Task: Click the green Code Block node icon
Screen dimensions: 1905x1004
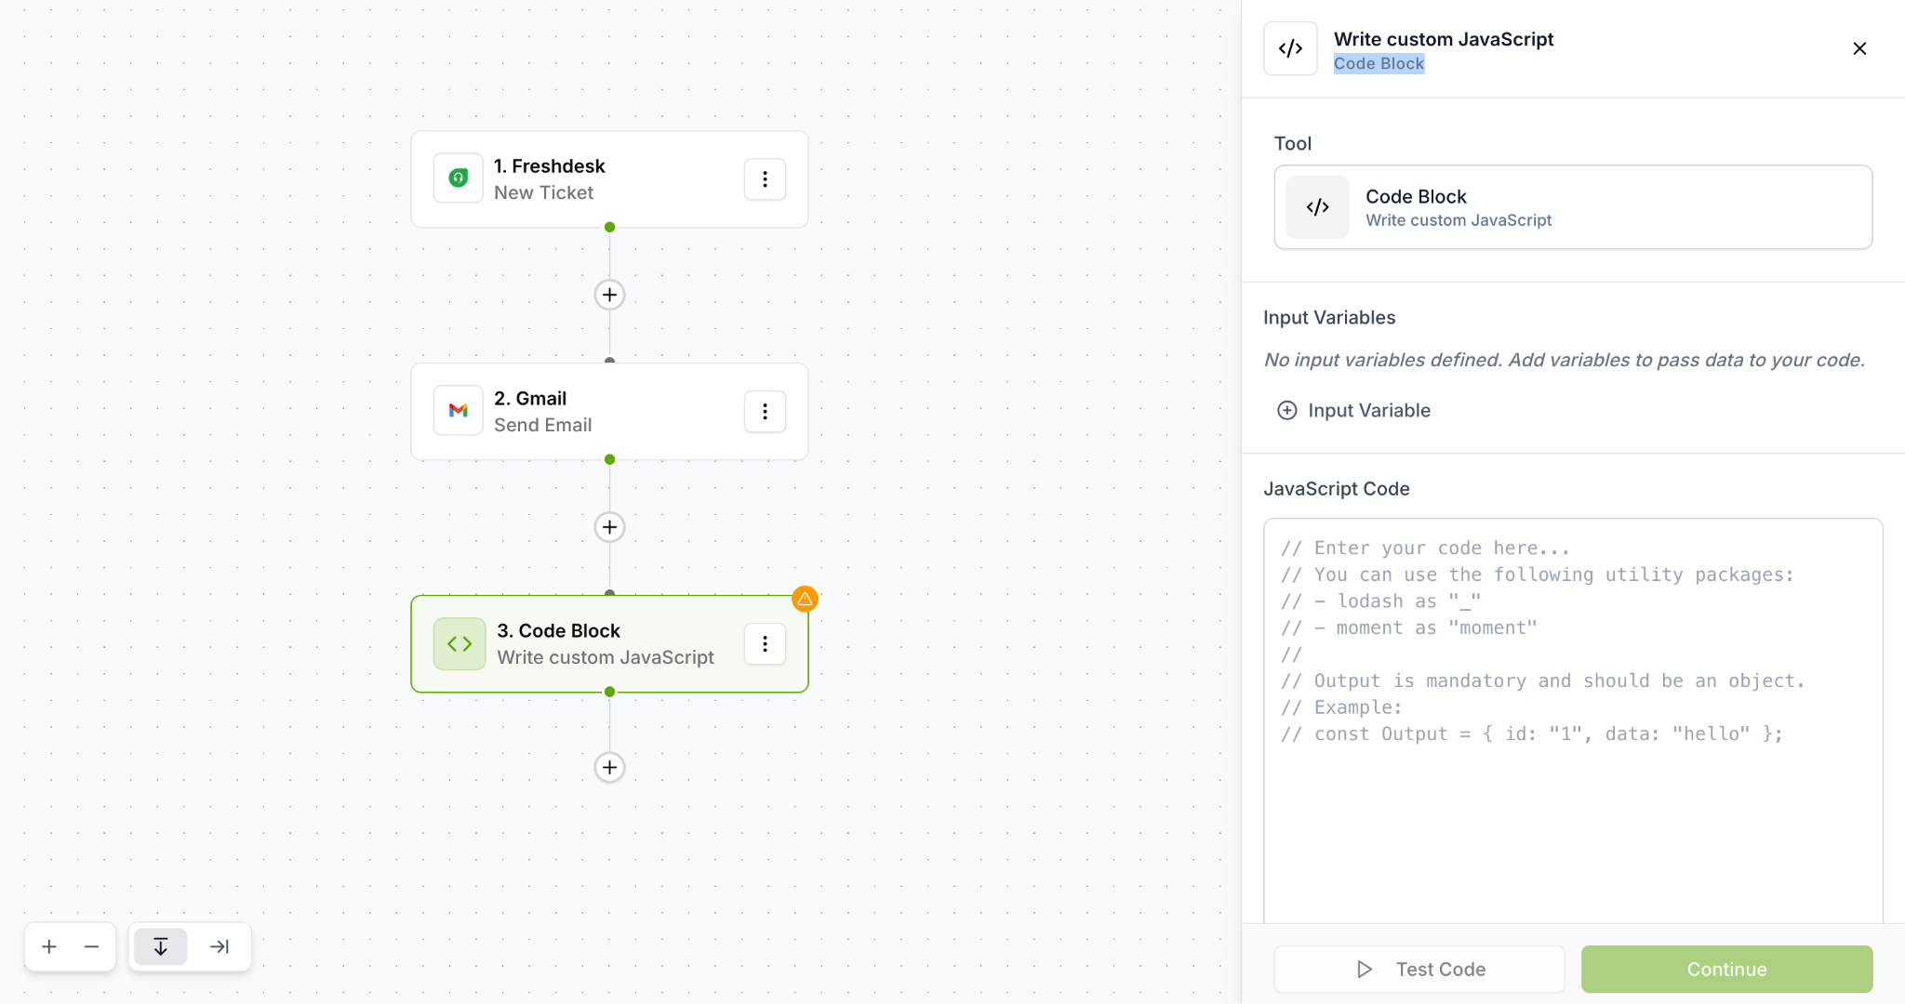Action: pos(460,643)
